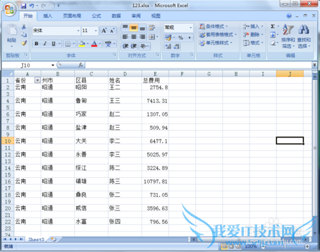Toggle bottom vertical alignment
This screenshot has width=320, height=252.
[142, 28]
